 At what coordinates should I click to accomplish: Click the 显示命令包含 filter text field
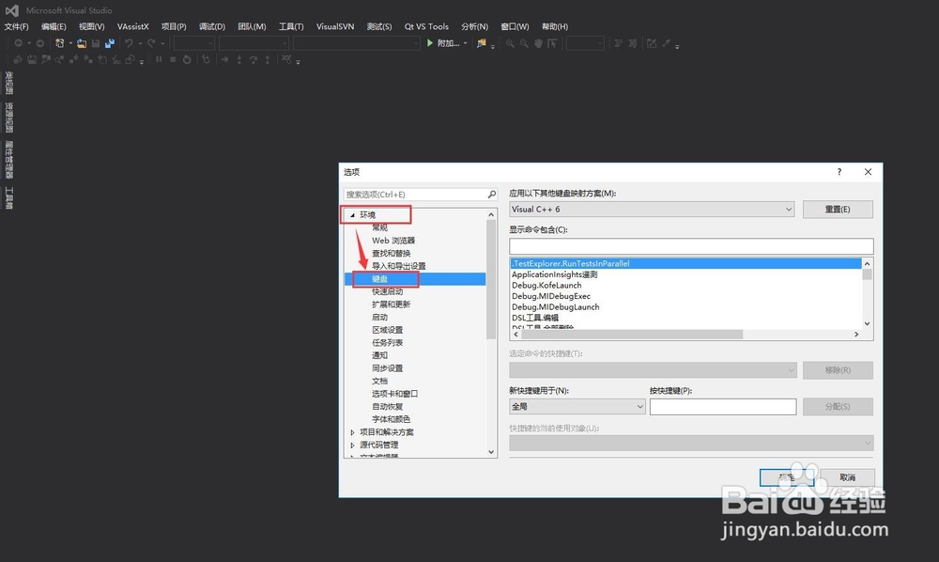point(691,245)
